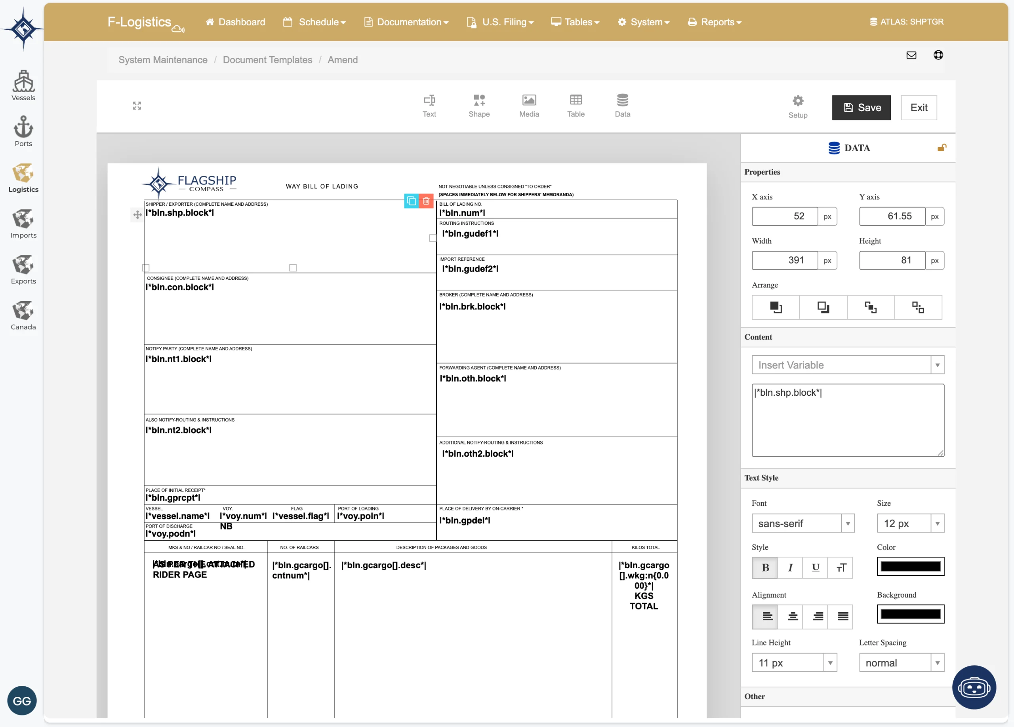Screen dimensions: 1014x727
Task: Select the Text tool in toolbar
Action: tap(429, 106)
